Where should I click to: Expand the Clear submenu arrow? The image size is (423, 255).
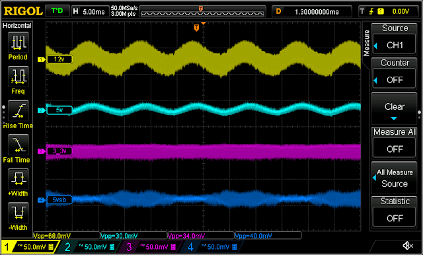click(394, 119)
